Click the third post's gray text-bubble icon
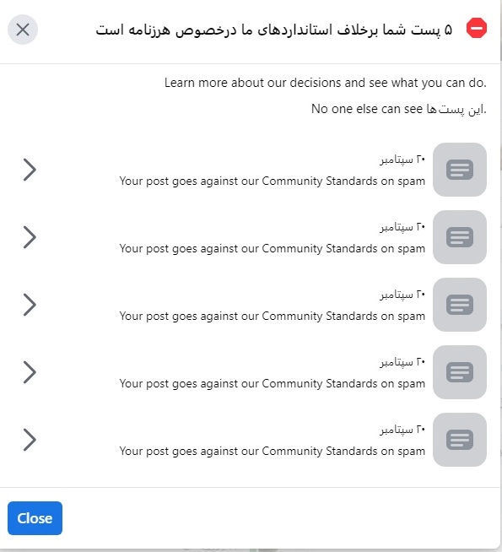This screenshot has width=502, height=552. tap(460, 305)
